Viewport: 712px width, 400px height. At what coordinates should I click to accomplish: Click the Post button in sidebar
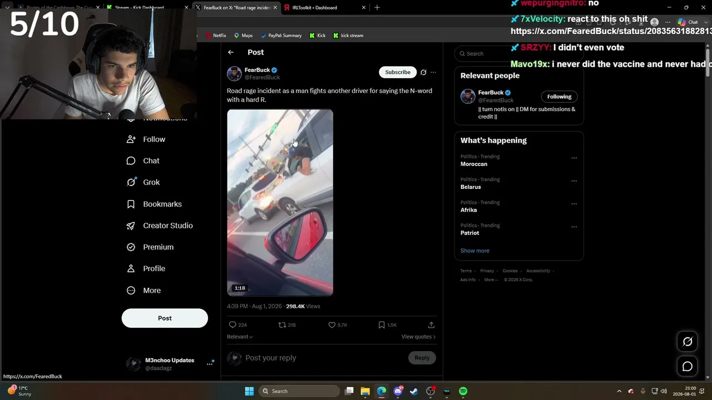tap(165, 318)
